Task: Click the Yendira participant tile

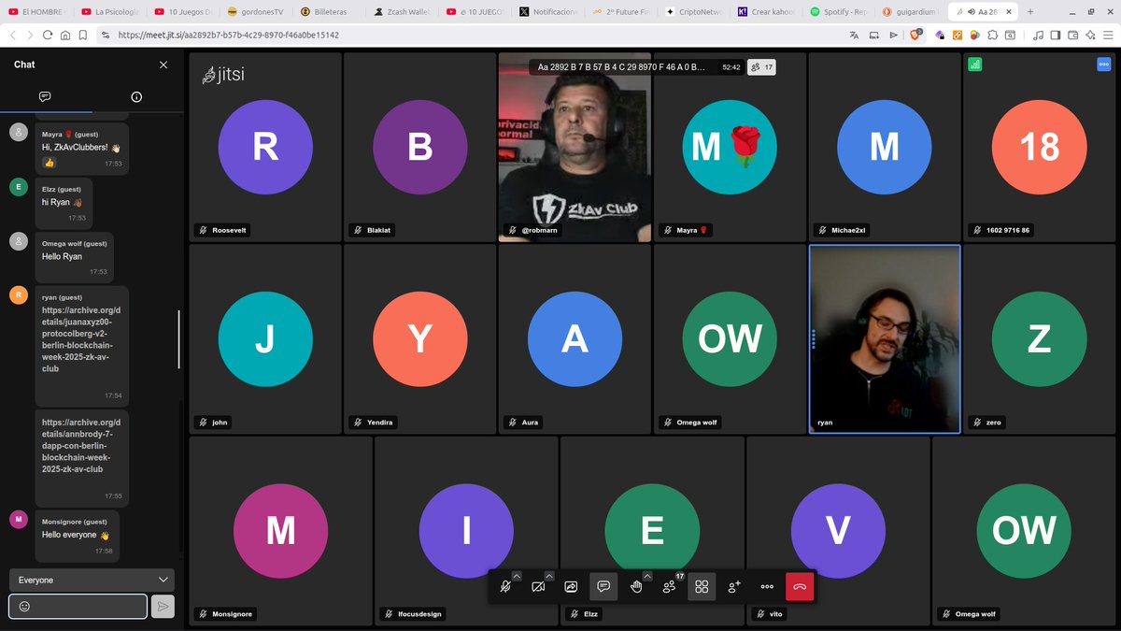Action: pos(419,339)
